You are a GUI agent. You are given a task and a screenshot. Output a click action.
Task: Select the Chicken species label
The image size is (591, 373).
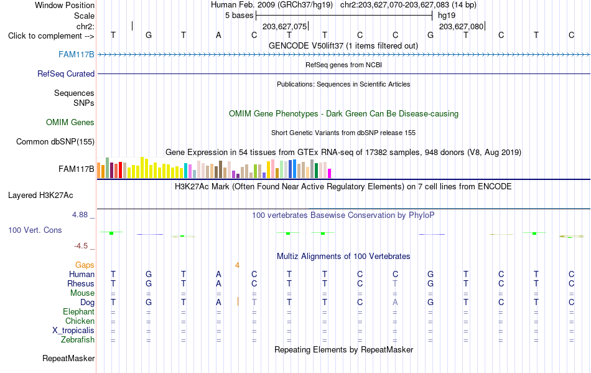[x=80, y=321]
